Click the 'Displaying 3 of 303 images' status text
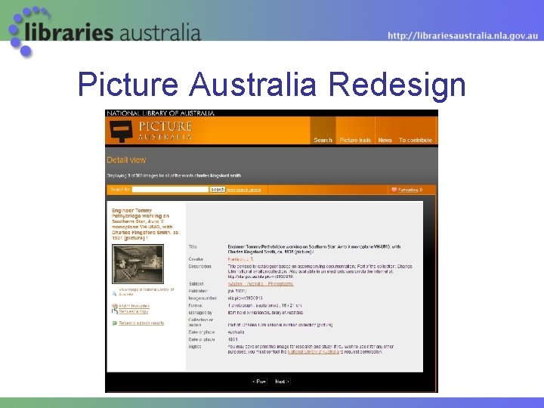This screenshot has height=408, width=544. point(174,175)
